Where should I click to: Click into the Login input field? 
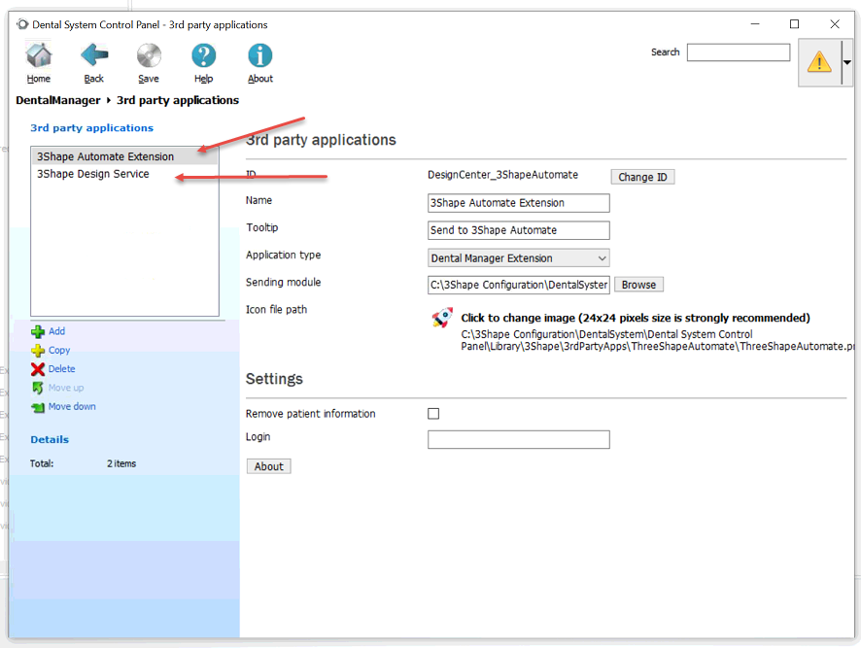coord(518,440)
